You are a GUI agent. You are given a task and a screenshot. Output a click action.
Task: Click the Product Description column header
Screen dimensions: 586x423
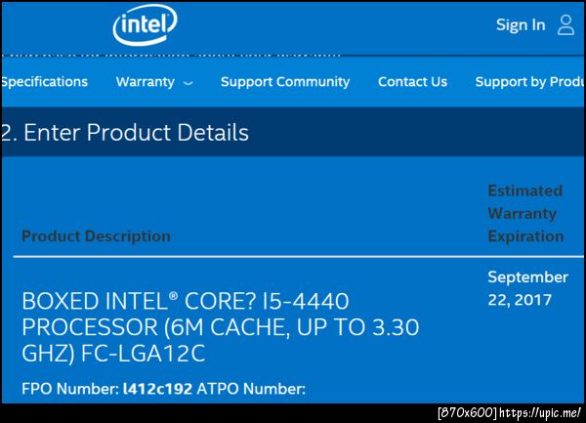(x=96, y=235)
